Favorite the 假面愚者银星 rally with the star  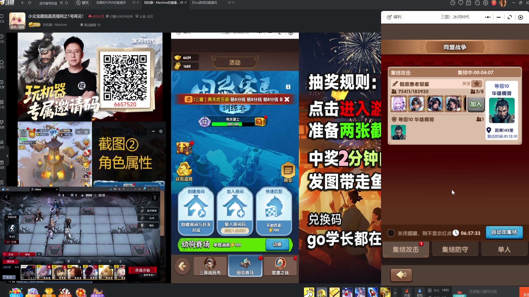477,84
